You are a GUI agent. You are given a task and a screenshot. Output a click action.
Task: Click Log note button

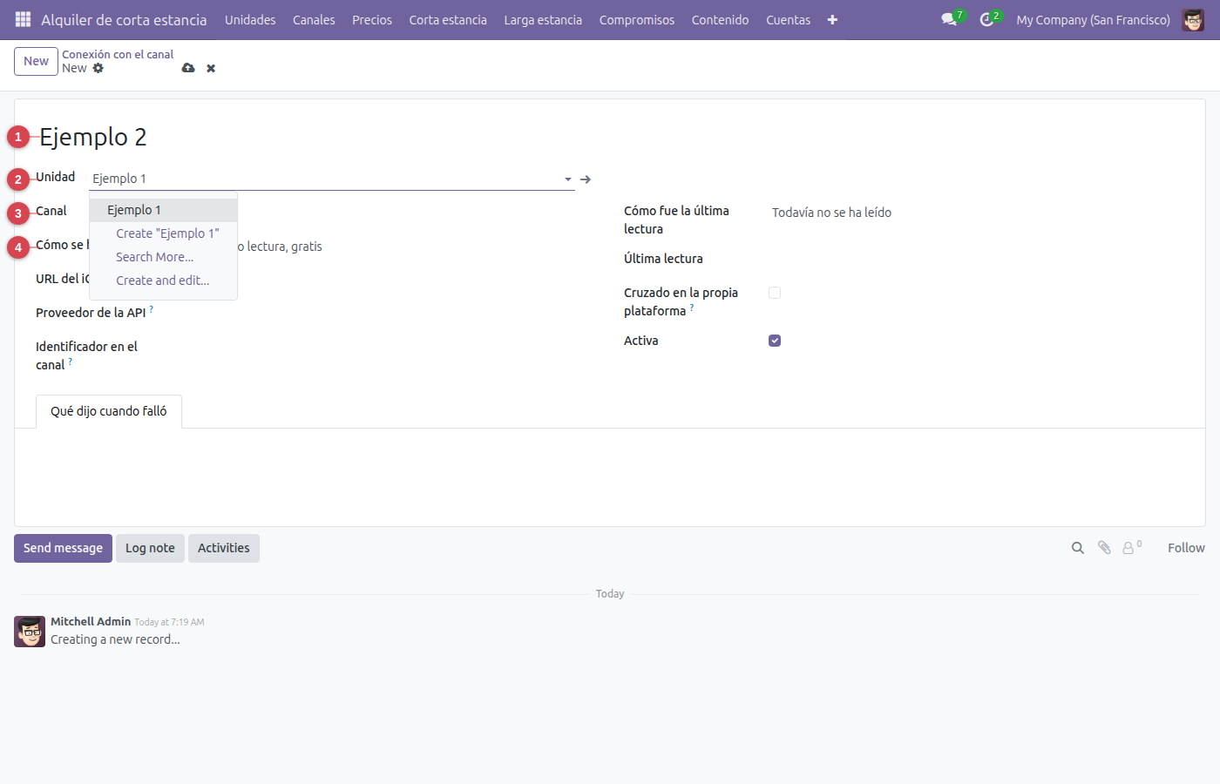point(150,548)
